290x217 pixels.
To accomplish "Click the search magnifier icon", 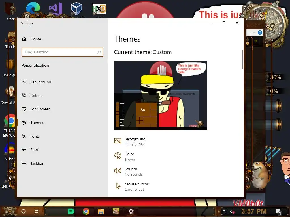I will pyautogui.click(x=99, y=52).
